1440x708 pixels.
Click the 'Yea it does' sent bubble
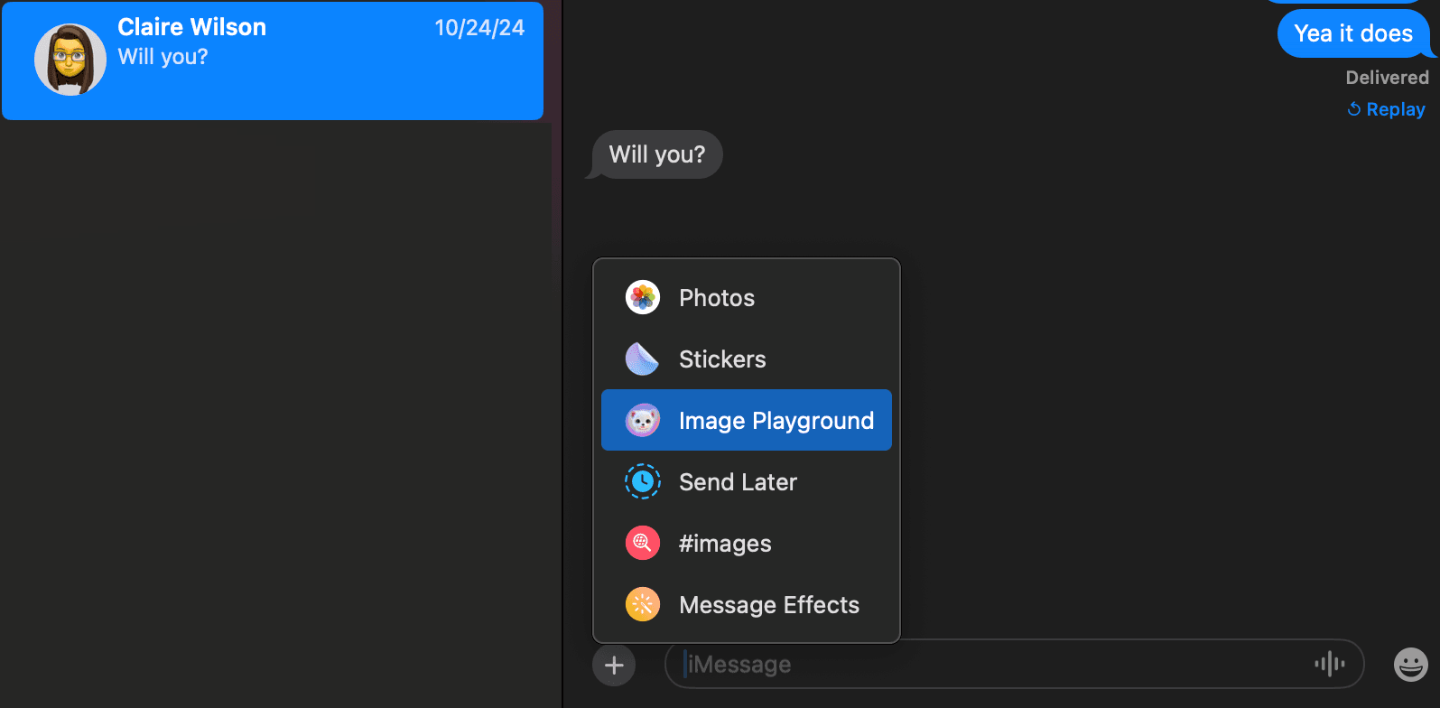pos(1353,33)
